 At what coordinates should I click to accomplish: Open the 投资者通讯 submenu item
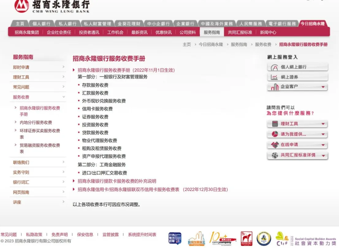tap(89, 32)
